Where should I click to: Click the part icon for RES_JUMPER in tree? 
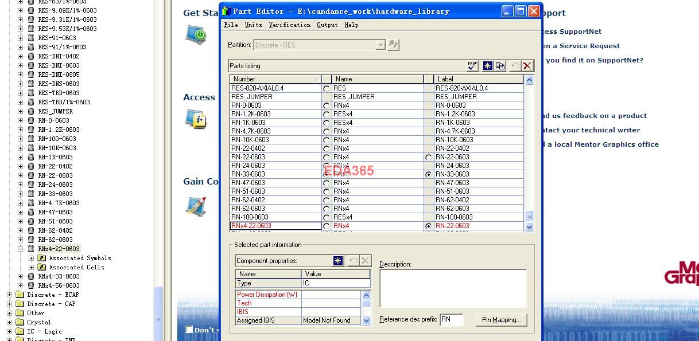point(31,111)
